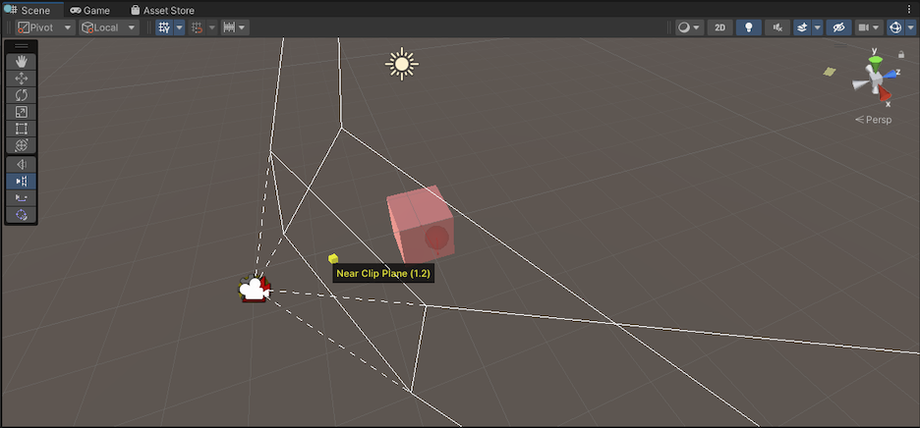
Task: Switch to the Game tab
Action: [x=89, y=10]
